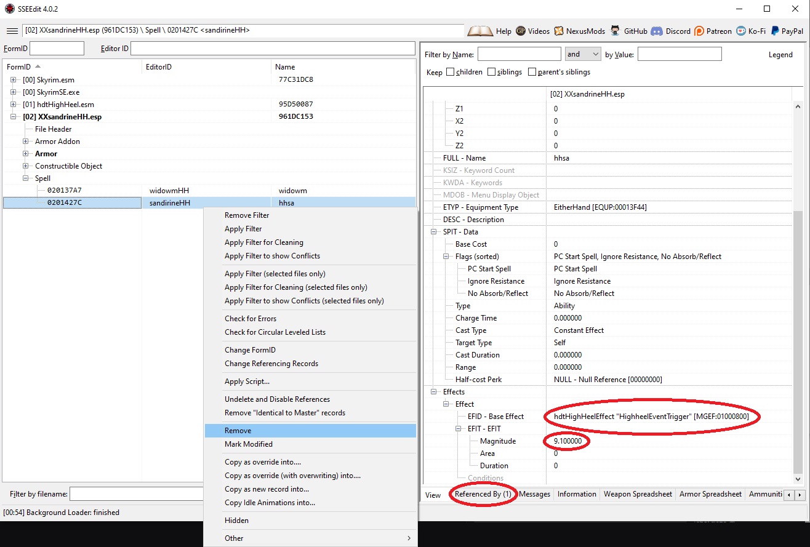
Task: Enable the parent's siblings checkbox
Action: click(x=532, y=72)
